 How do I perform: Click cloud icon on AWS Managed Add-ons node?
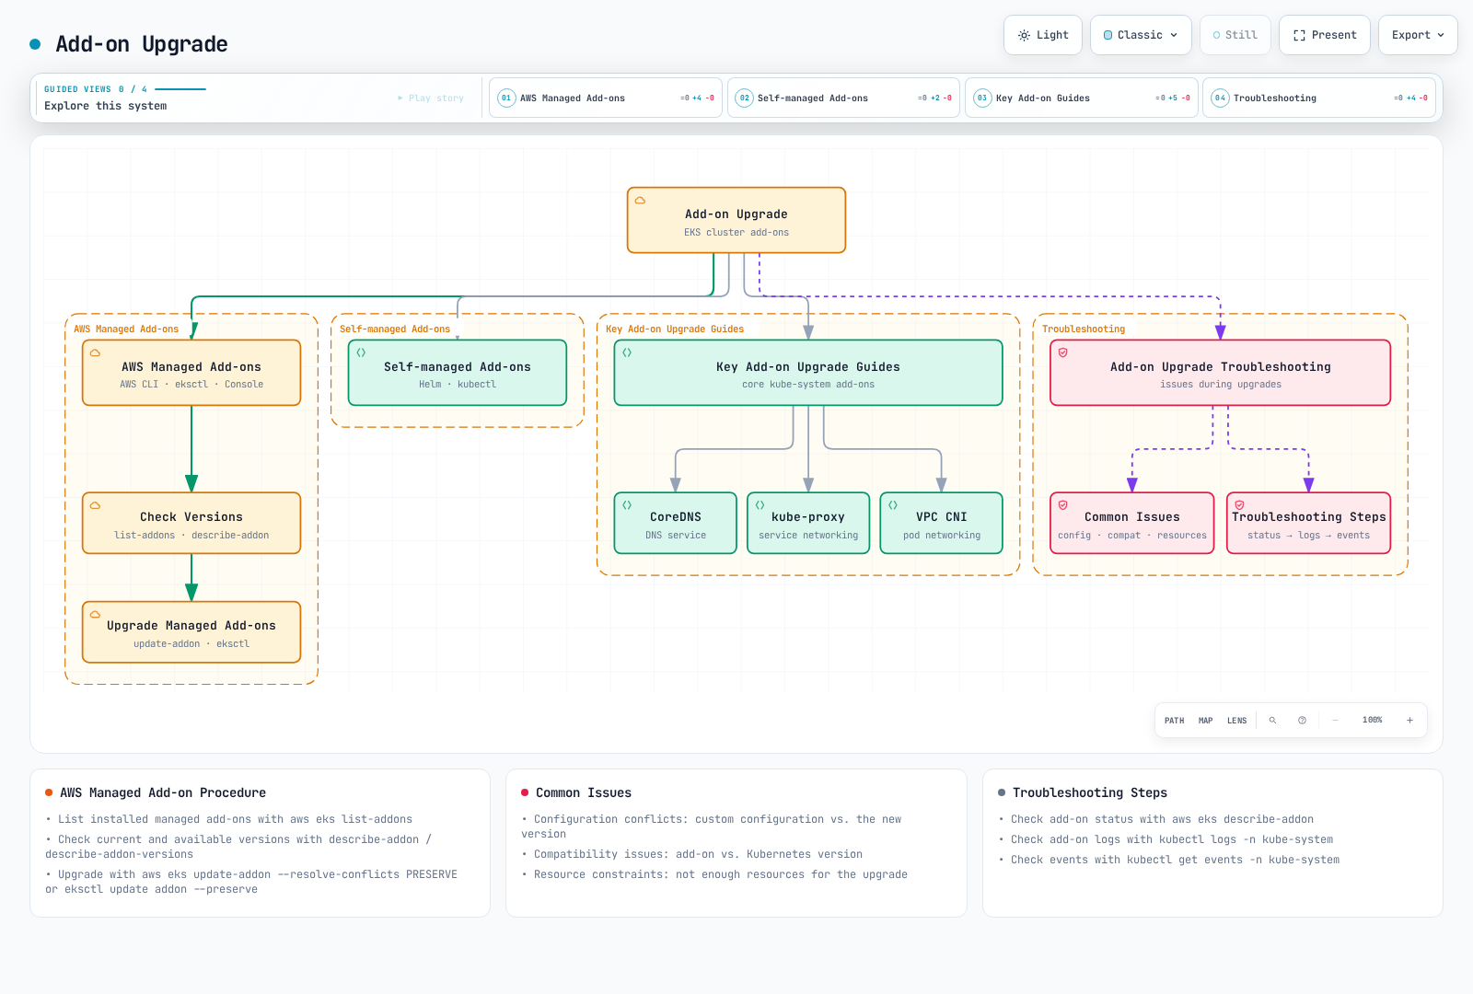click(x=95, y=353)
